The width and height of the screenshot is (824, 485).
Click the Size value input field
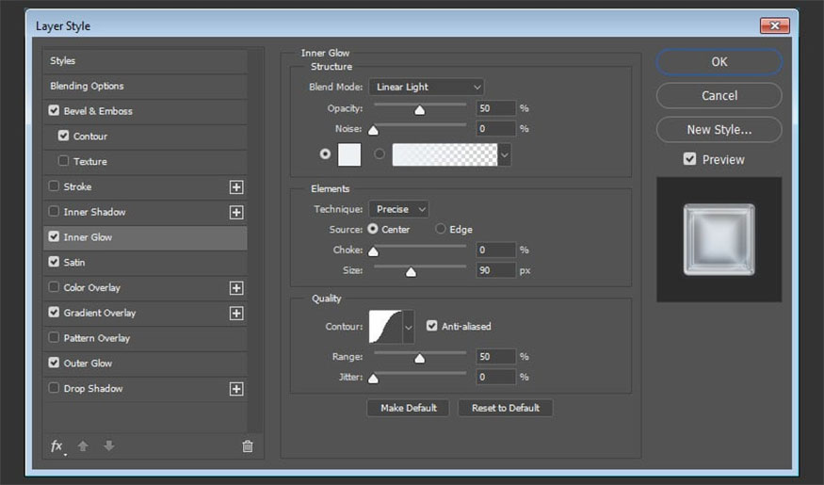(x=495, y=270)
